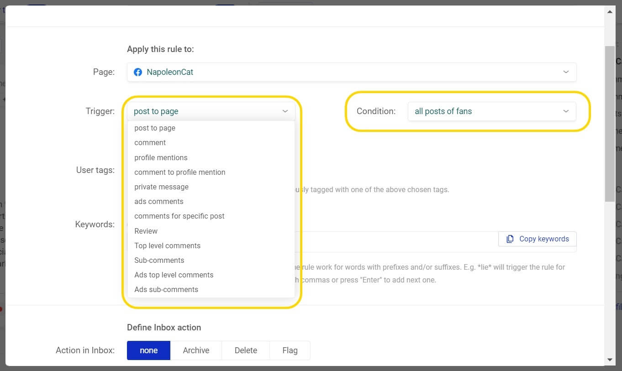Viewport: 622px width, 371px height.
Task: Collapse the Trigger dropdown set to post to page
Action: click(211, 111)
